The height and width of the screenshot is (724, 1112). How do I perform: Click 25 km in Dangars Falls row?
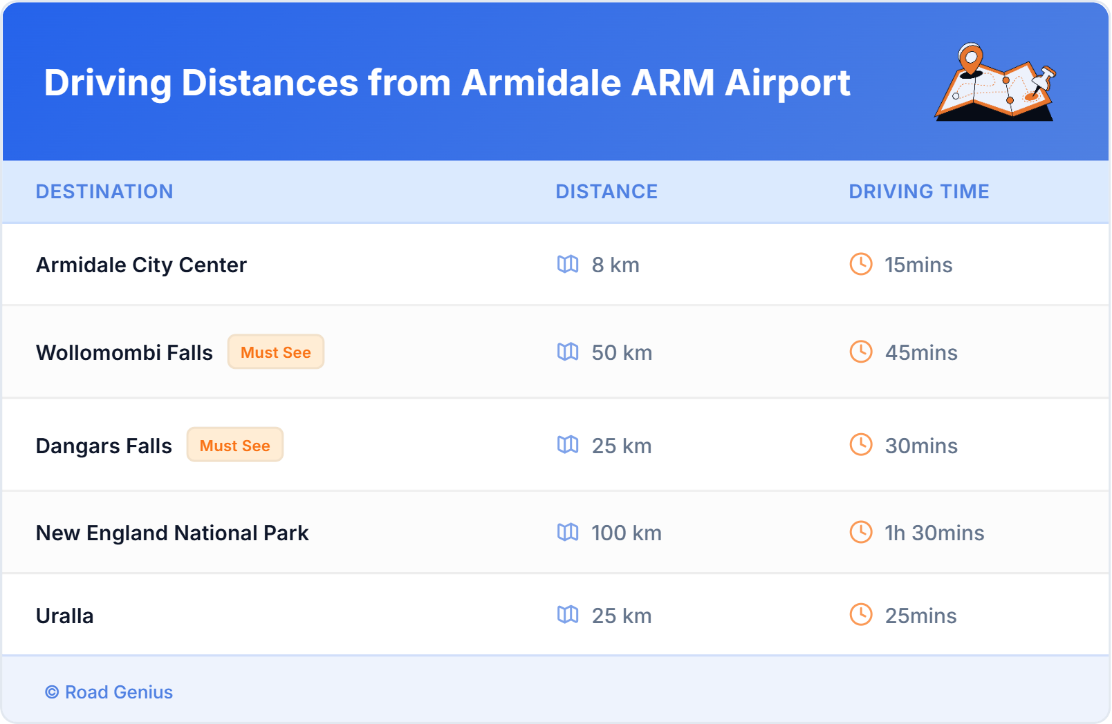click(622, 446)
